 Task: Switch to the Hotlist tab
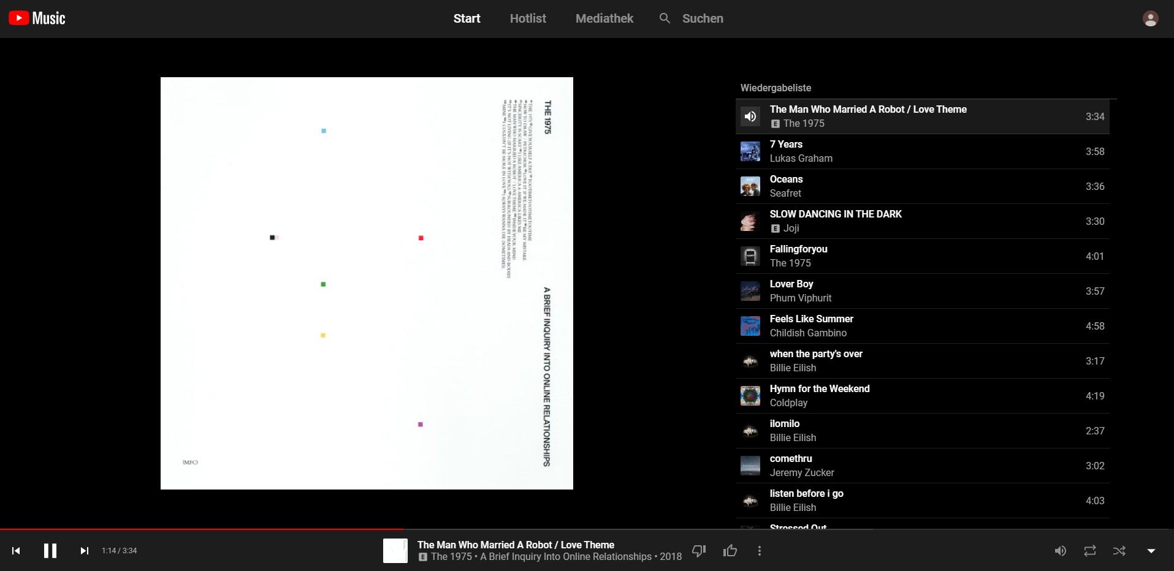528,18
